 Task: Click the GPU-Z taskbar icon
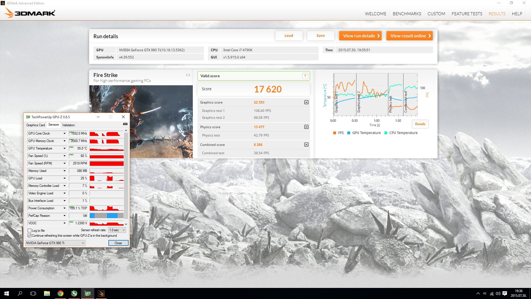coord(88,293)
